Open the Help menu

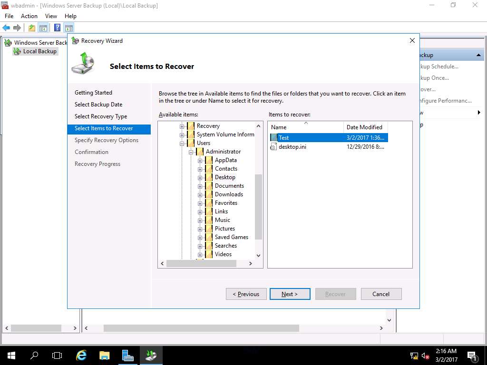point(70,16)
